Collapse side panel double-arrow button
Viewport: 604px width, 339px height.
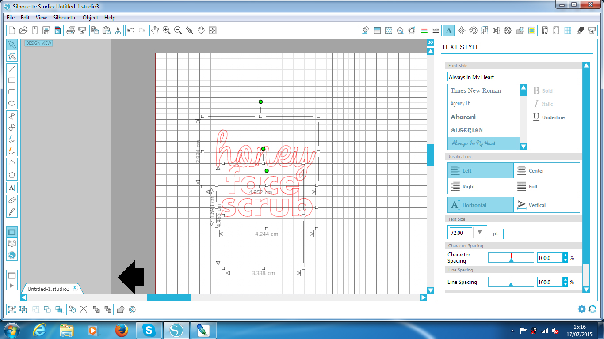click(x=430, y=42)
